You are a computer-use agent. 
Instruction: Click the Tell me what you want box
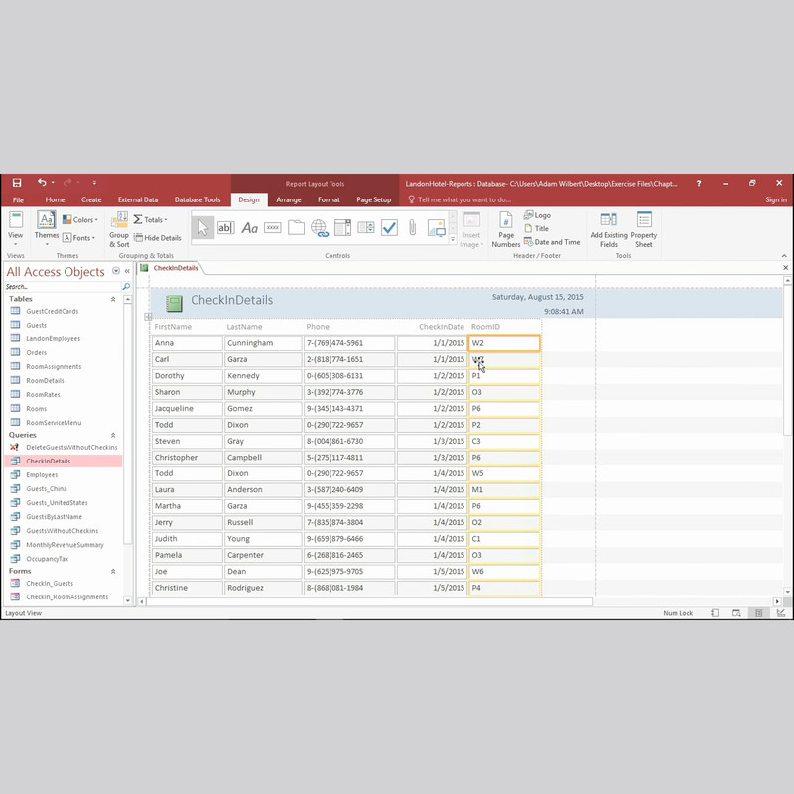(x=460, y=200)
